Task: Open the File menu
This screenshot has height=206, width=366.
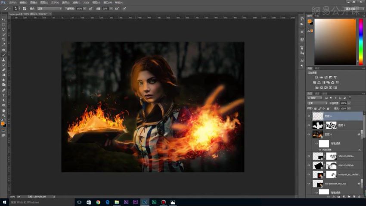Action: pos(12,3)
